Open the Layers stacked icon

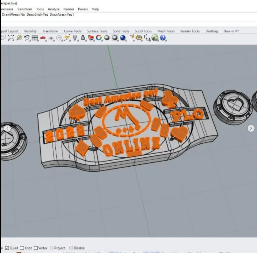click(91, 38)
